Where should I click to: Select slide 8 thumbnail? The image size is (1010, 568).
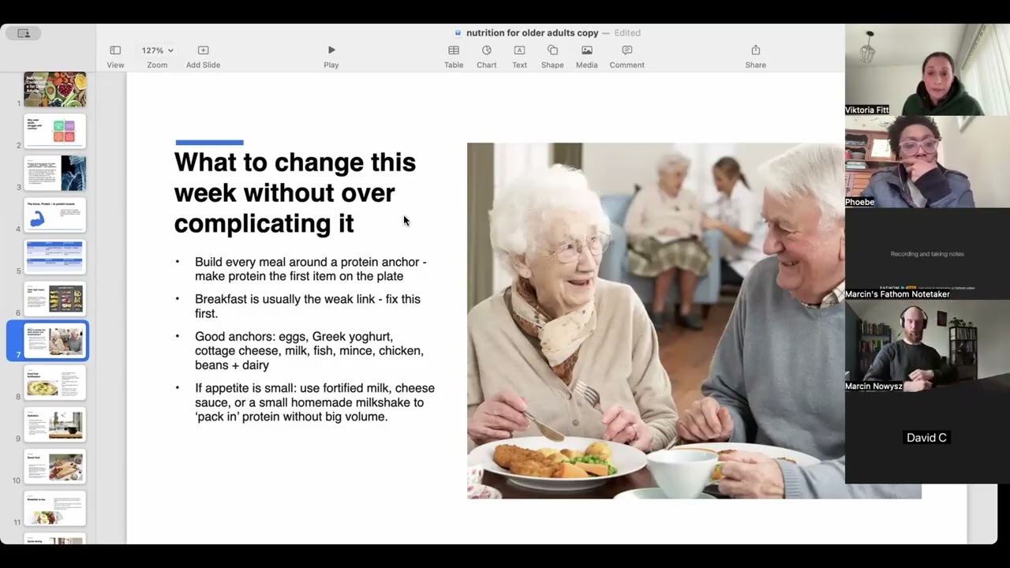pos(54,383)
